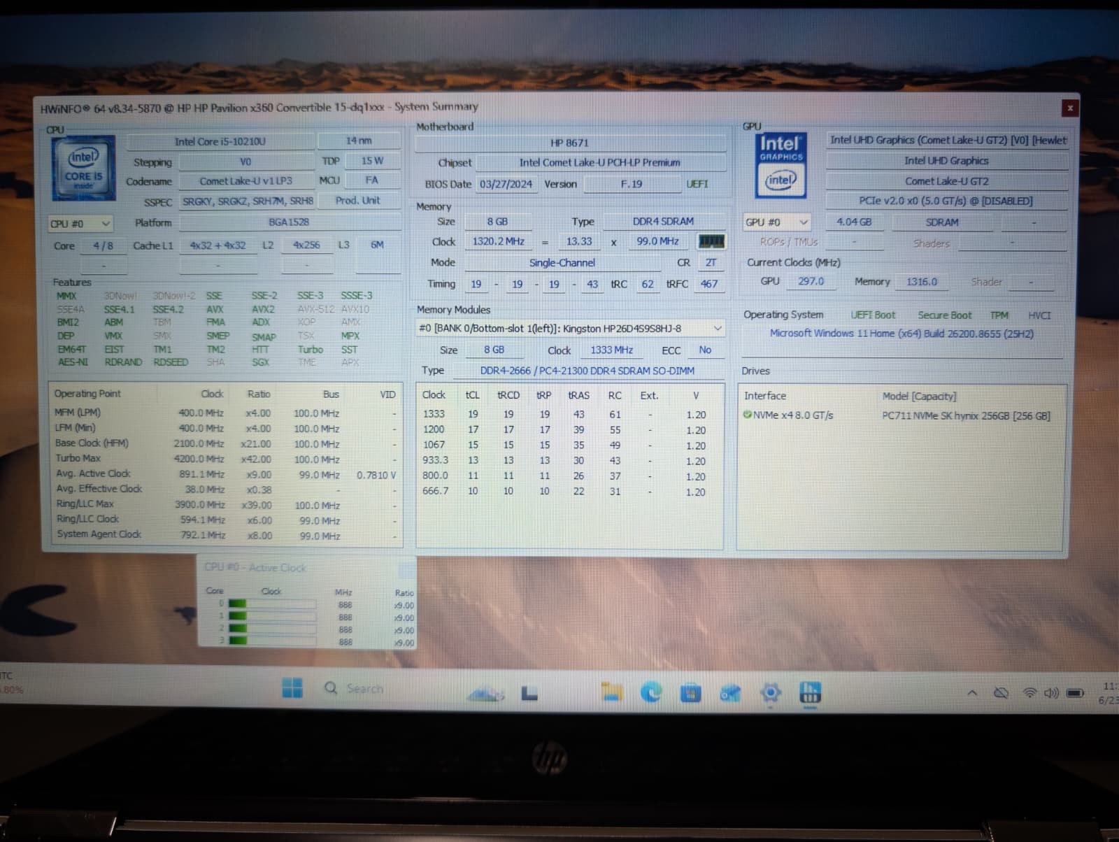The width and height of the screenshot is (1119, 842).
Task: Click the BIOS Date 03/27/2024 value
Action: coord(506,184)
